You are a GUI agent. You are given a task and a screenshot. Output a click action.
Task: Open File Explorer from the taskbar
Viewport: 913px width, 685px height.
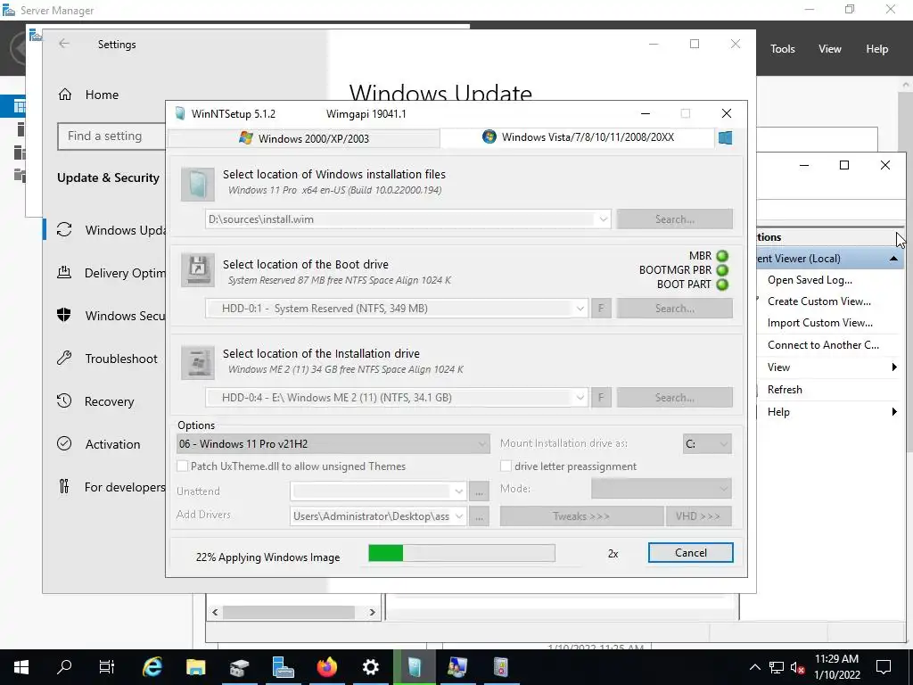195,667
